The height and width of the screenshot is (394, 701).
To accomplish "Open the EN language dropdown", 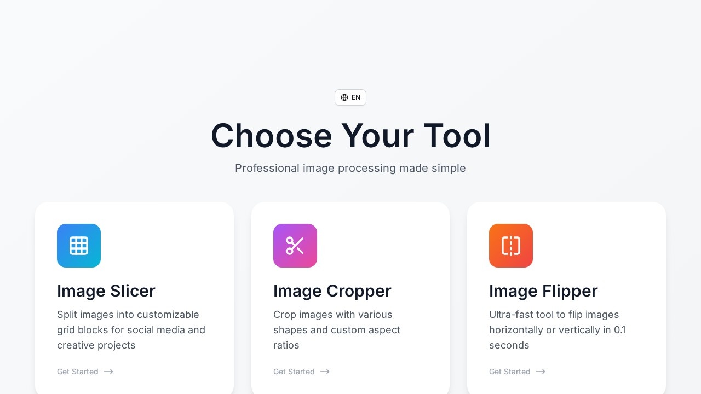I will (x=350, y=97).
